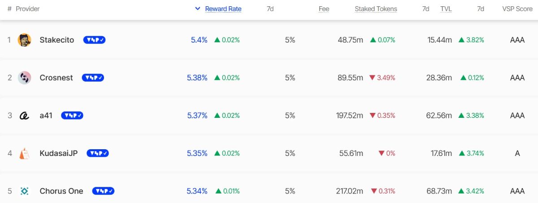The image size is (538, 203).
Task: Click Crosnest's 0.12% TVL change
Action: coord(472,78)
